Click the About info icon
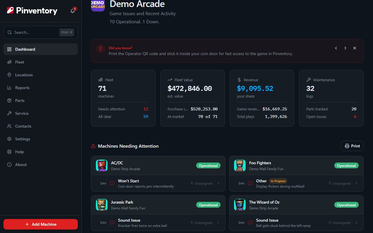The image size is (373, 233). [9, 165]
